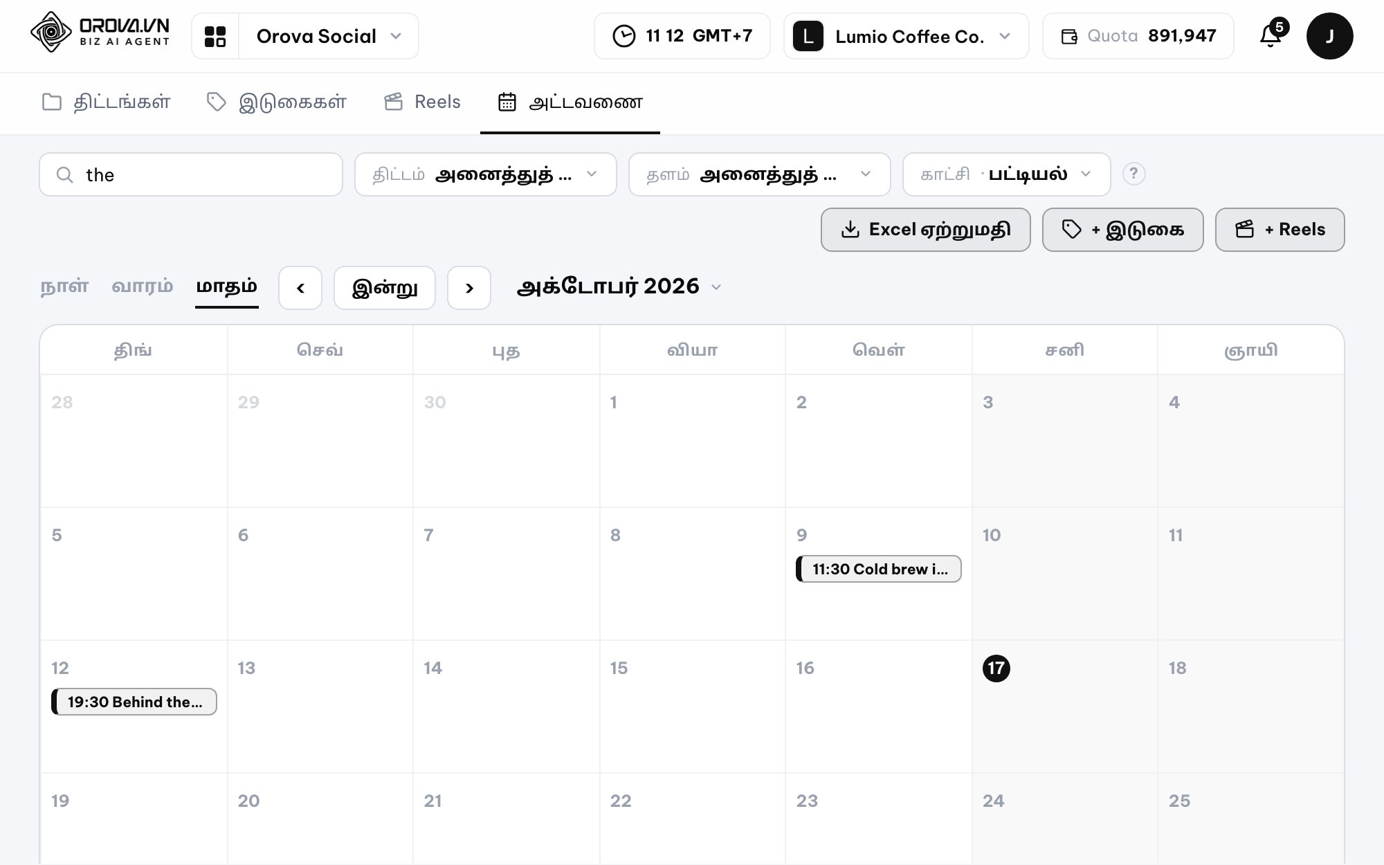The image size is (1384, 865).
Task: Click the + Reels button
Action: click(1280, 230)
